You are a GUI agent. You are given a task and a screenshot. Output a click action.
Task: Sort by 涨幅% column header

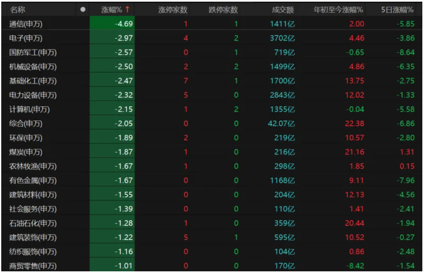[x=112, y=10]
